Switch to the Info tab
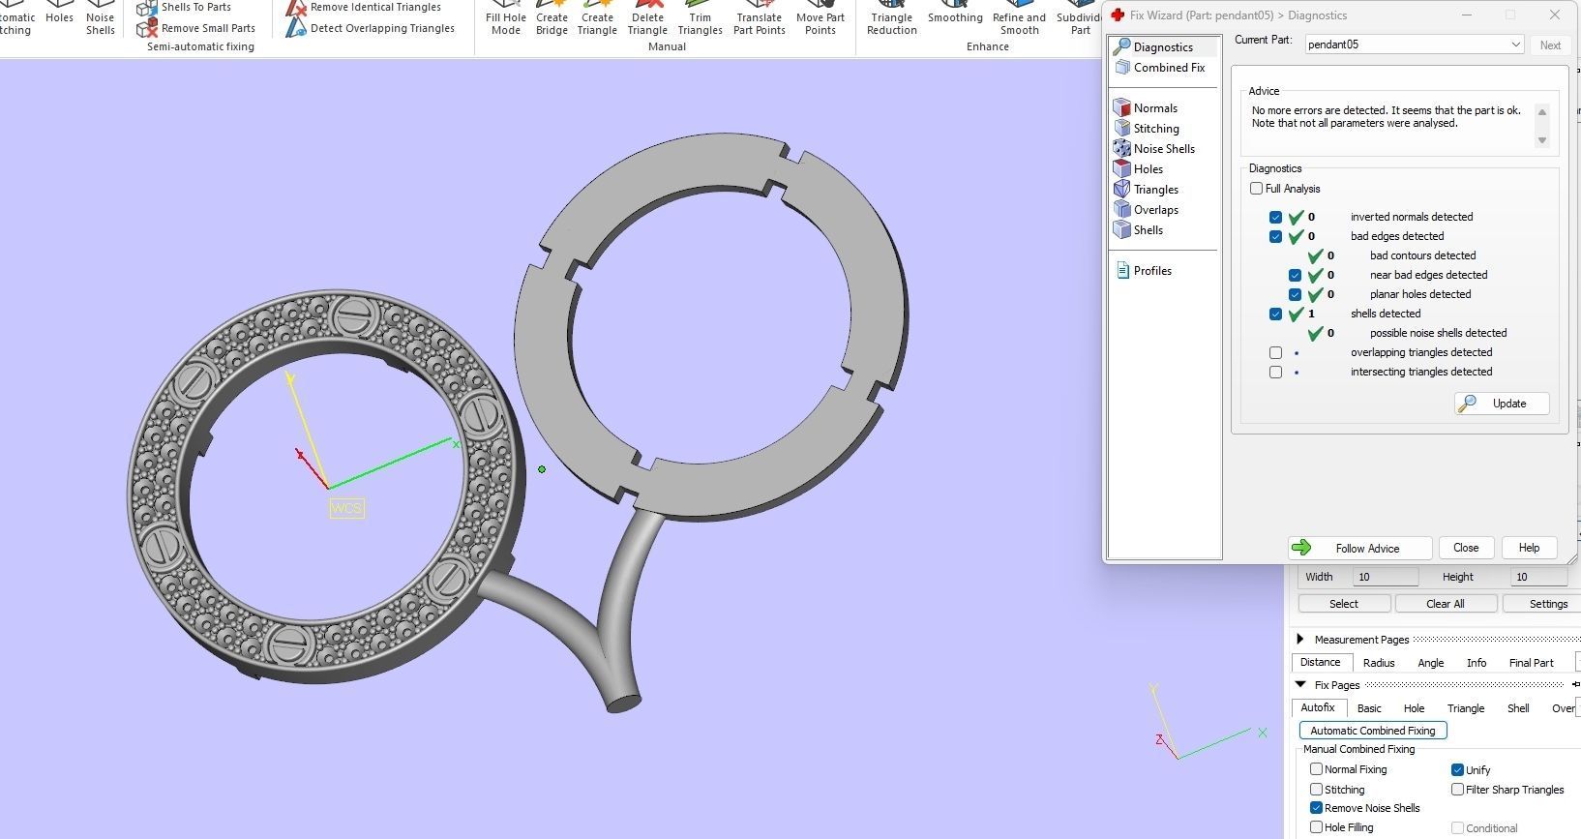This screenshot has width=1581, height=839. click(x=1477, y=663)
